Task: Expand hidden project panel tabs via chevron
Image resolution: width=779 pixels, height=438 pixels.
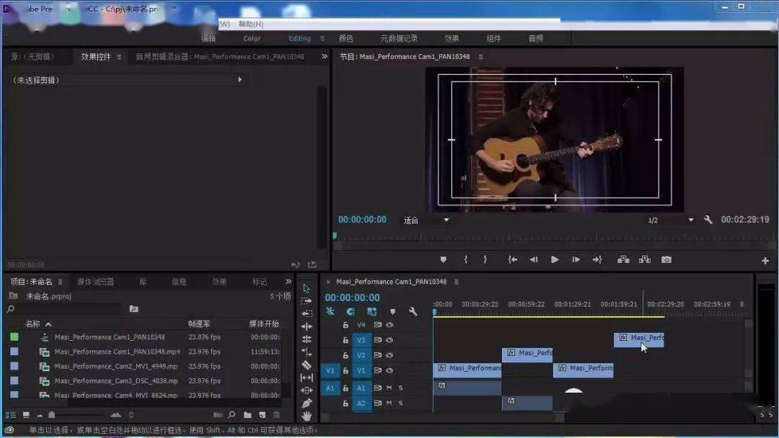Action: point(289,282)
